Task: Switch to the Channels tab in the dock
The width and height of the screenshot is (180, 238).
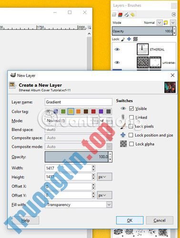Action: click(x=120, y=15)
